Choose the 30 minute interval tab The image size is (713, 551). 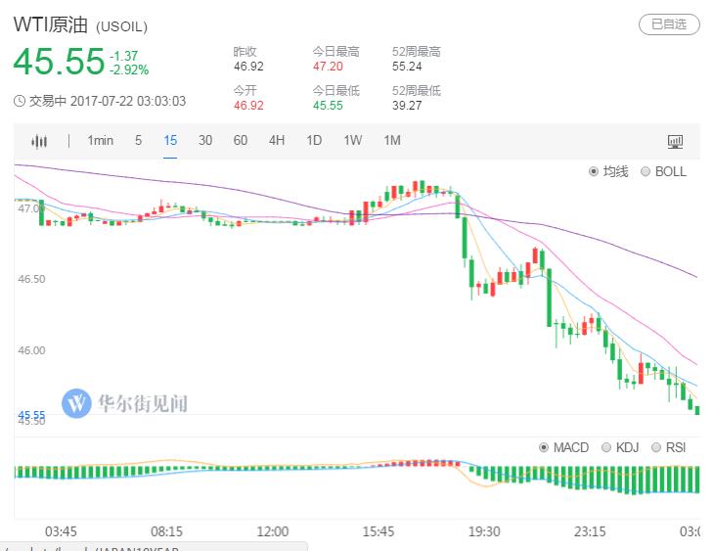point(205,140)
